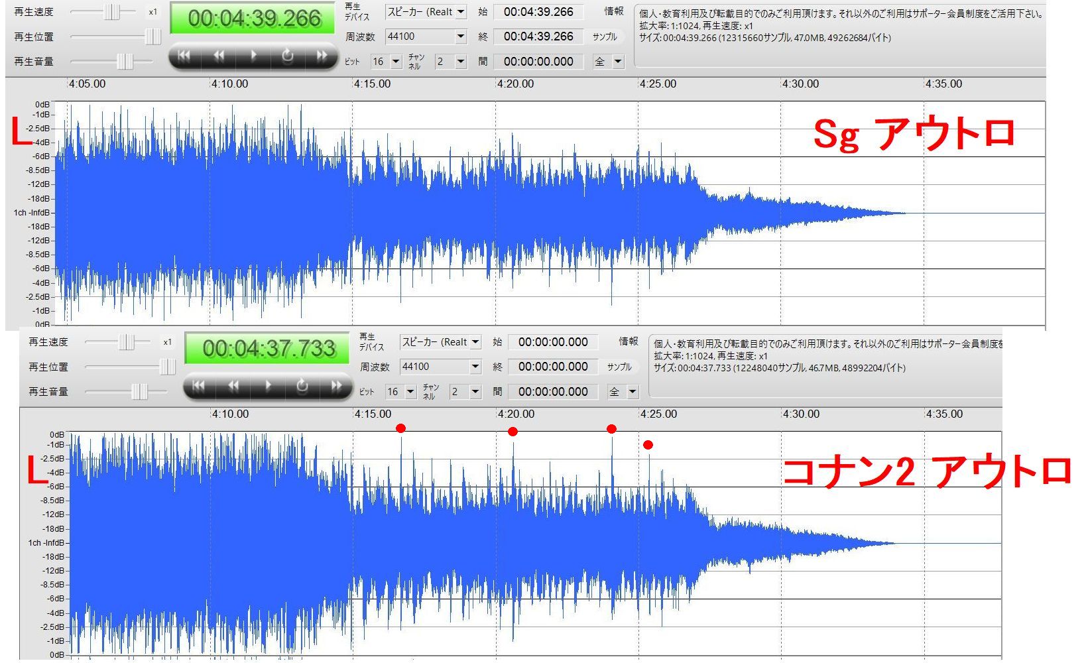Click サンプル button in top window

pyautogui.click(x=605, y=36)
